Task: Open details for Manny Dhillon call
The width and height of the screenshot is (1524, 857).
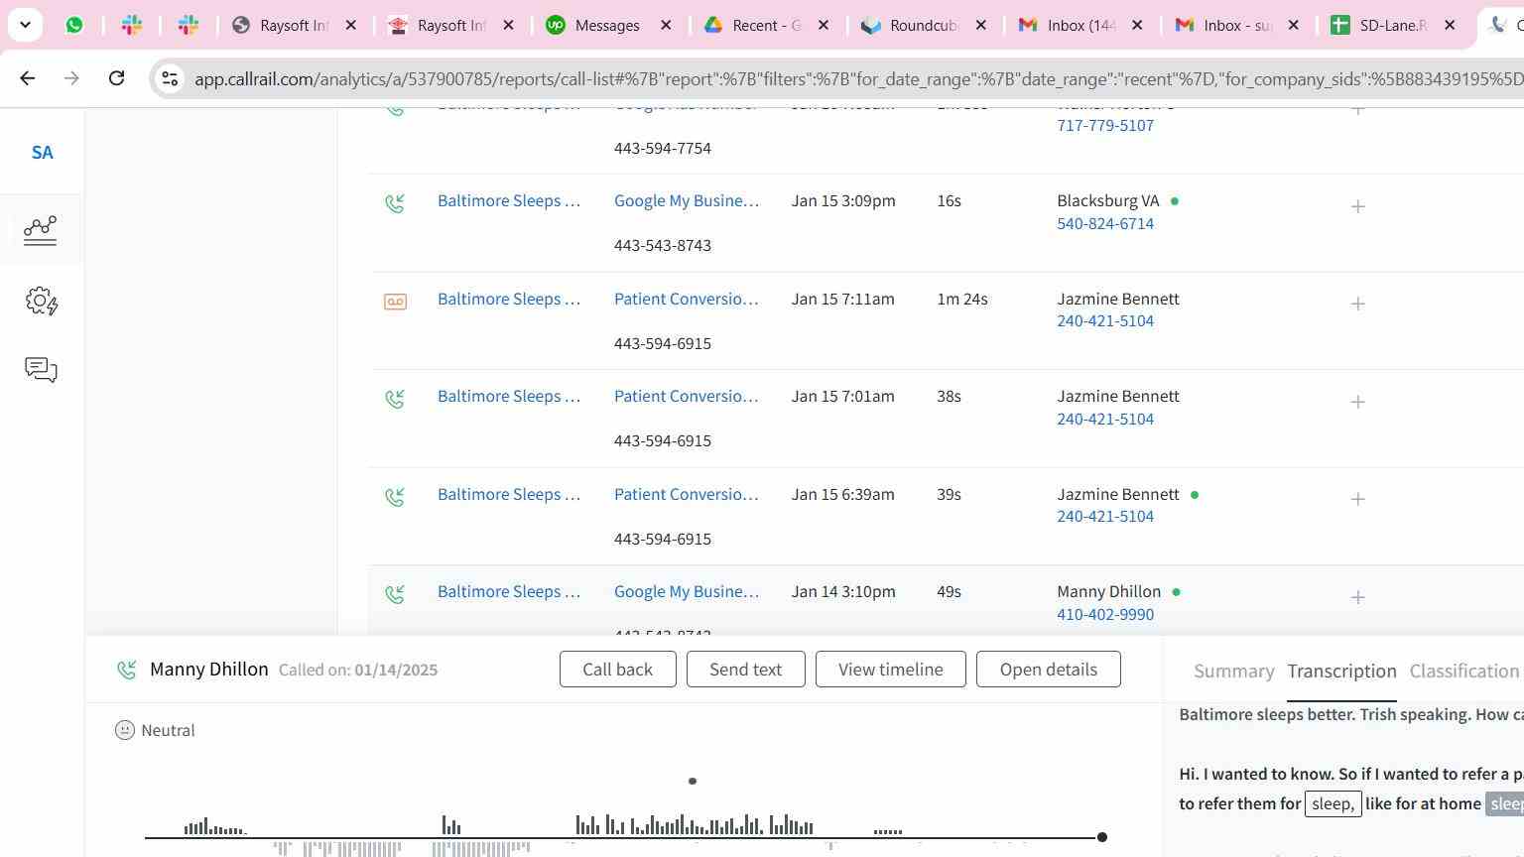Action: pos(1049,670)
